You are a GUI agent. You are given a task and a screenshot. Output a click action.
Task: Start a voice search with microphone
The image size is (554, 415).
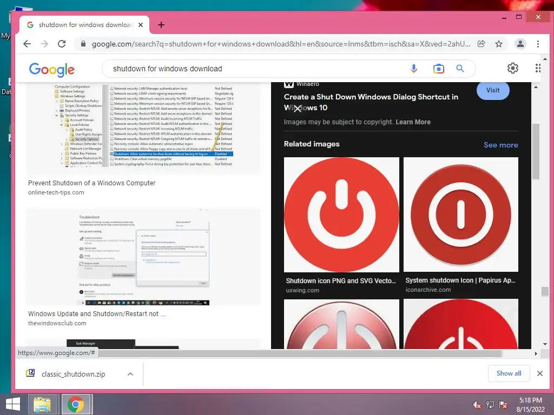point(414,69)
